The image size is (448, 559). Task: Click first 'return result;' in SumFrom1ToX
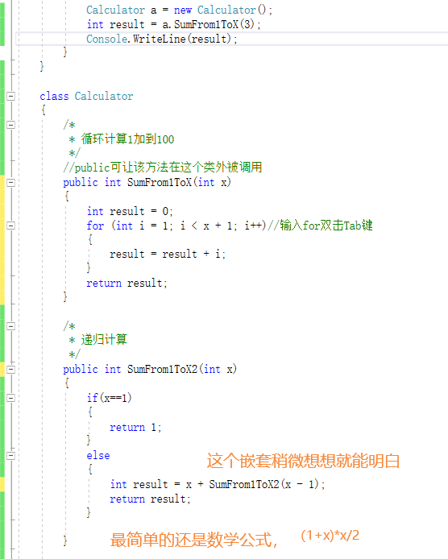(x=127, y=283)
